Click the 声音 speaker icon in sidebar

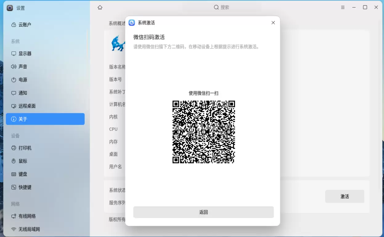(14, 67)
